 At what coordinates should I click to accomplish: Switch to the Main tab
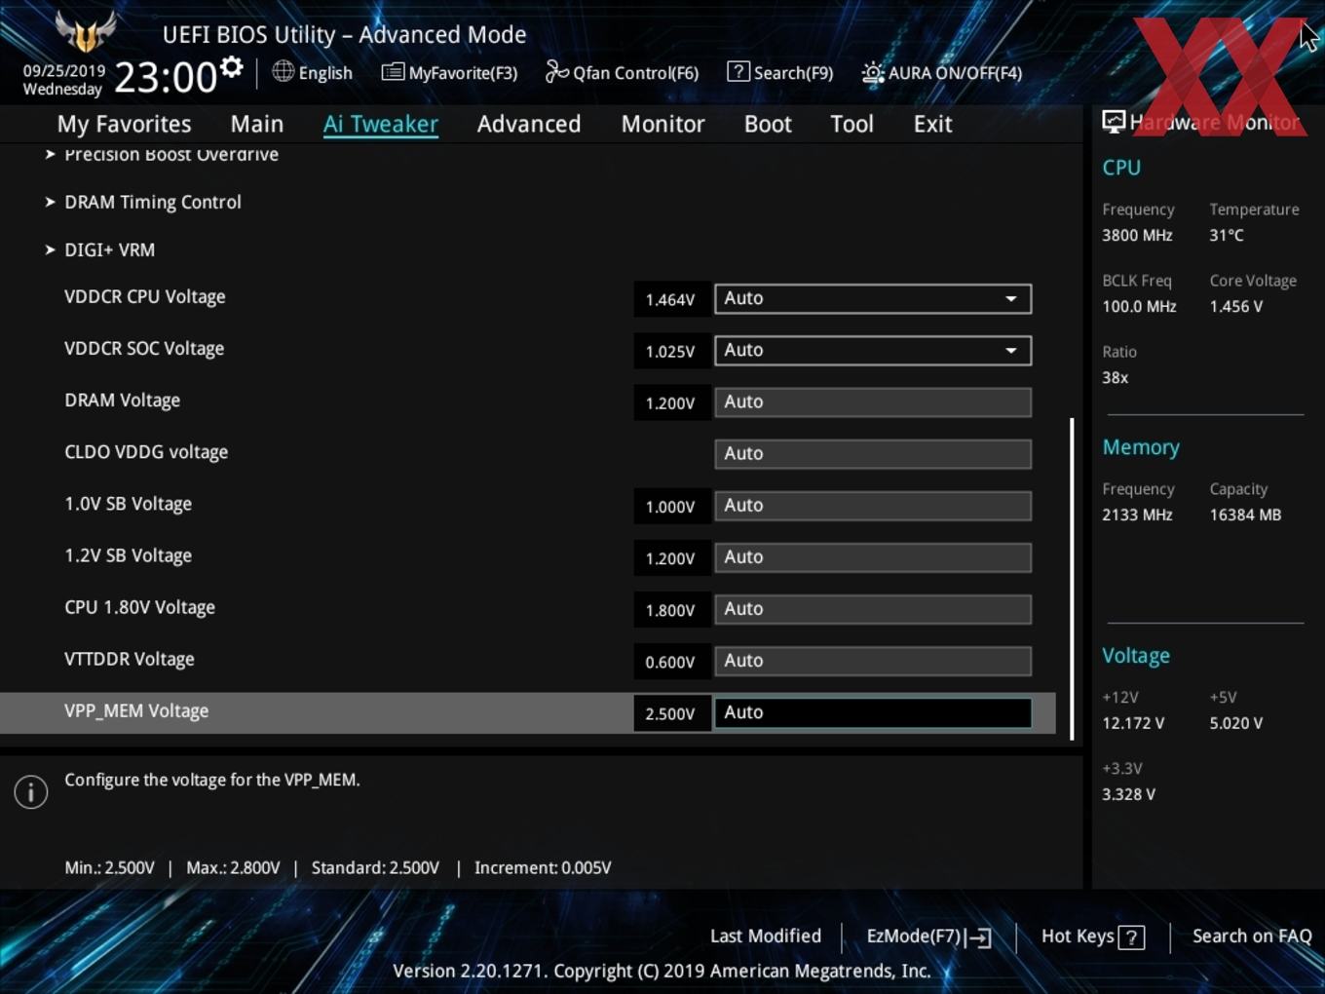(x=257, y=124)
